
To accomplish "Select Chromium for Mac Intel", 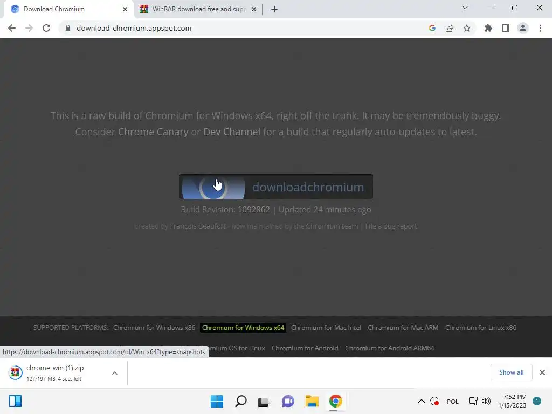I will click(326, 328).
